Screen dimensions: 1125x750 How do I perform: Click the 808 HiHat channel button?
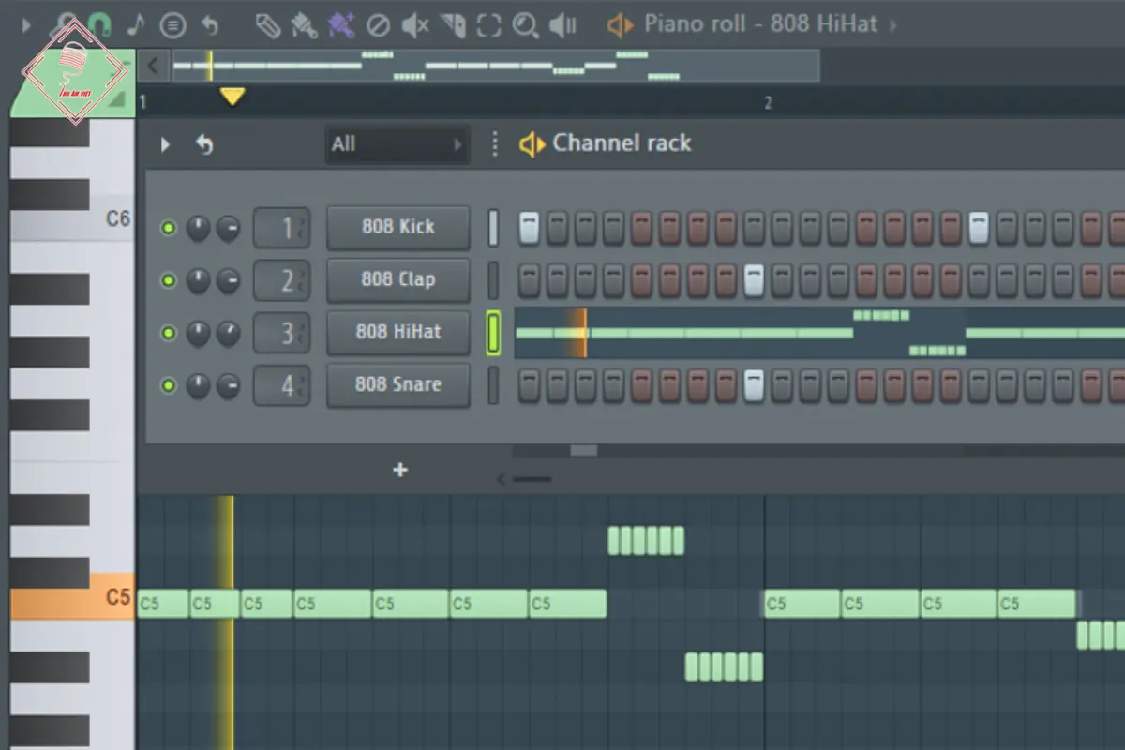pos(397,332)
